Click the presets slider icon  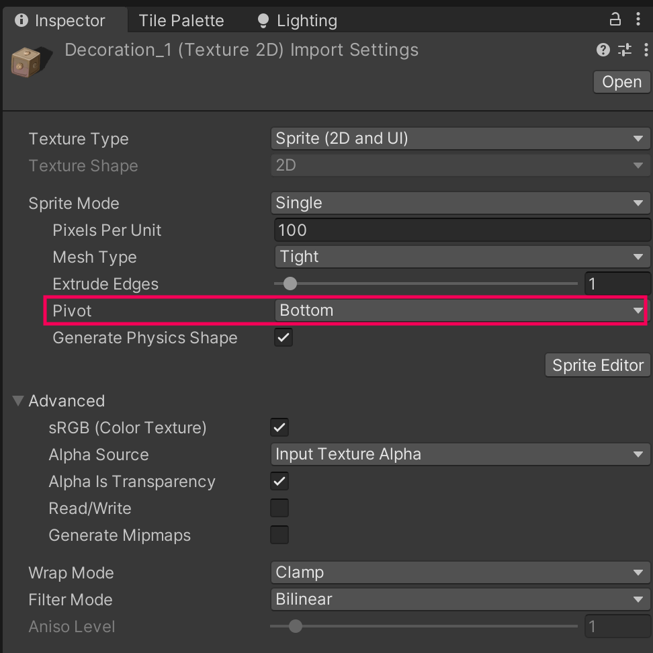[x=624, y=50]
